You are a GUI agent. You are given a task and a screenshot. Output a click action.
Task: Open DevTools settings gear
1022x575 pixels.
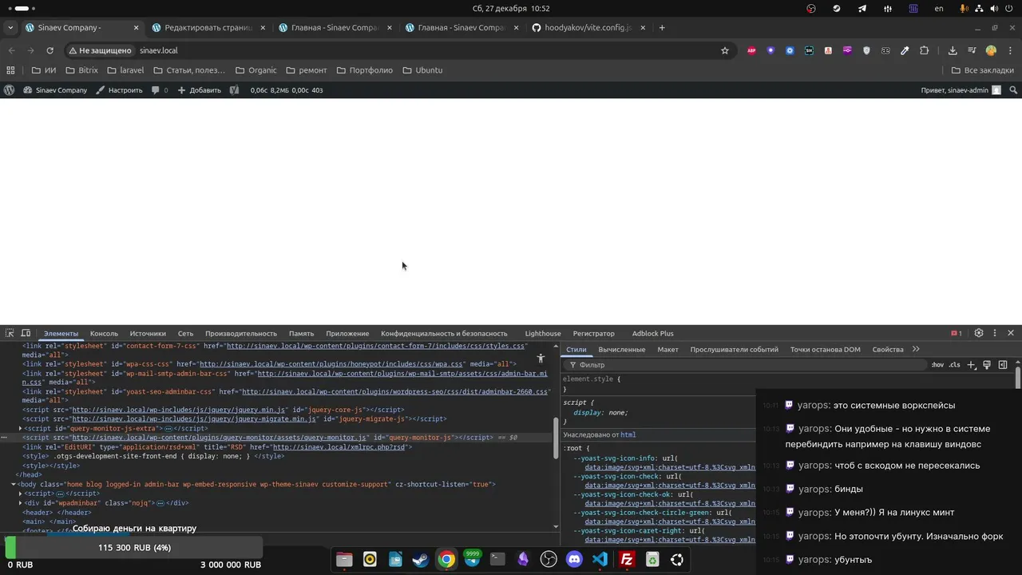click(979, 333)
